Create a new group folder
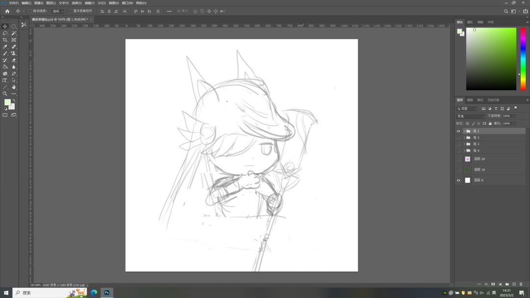Viewport: 530px width, 298px height. point(507,284)
